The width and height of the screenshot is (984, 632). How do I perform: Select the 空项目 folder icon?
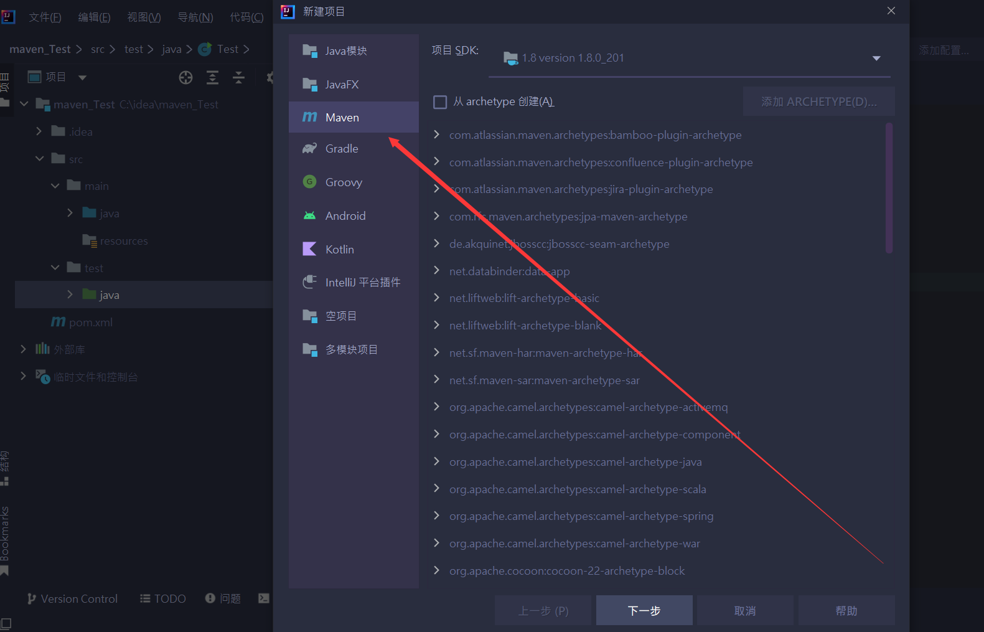[x=309, y=316]
